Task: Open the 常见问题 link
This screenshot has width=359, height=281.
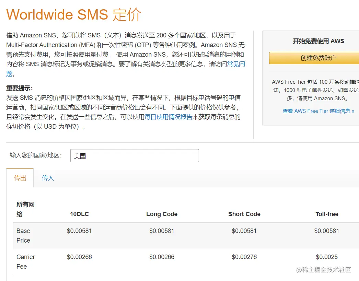Action: pos(236,64)
